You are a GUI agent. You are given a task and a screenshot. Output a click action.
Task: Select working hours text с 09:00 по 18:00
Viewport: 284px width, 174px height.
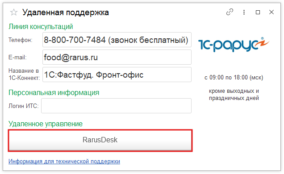pyautogui.click(x=234, y=78)
